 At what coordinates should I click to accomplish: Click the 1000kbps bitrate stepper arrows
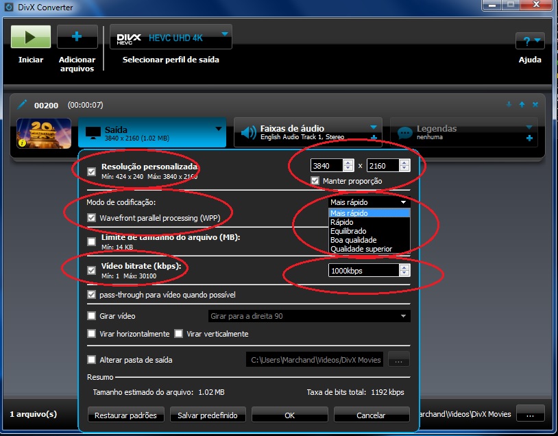tap(404, 271)
